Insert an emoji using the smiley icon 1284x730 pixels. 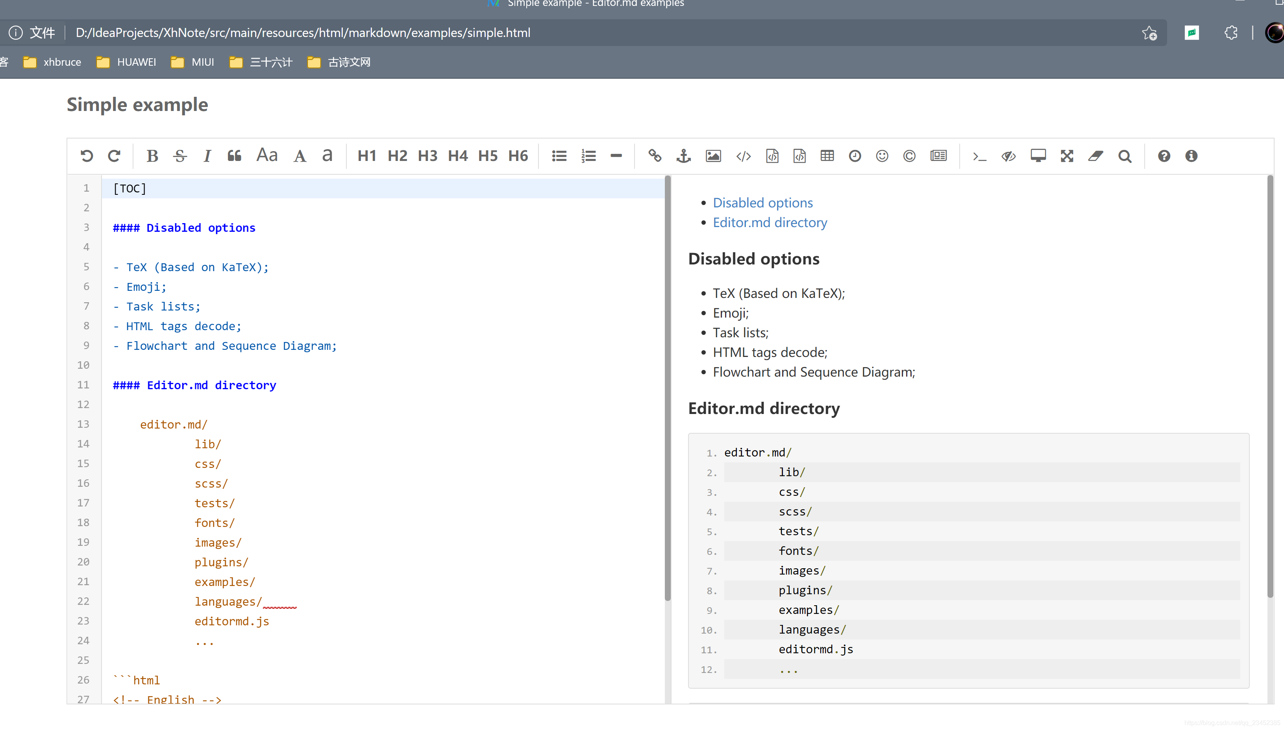tap(882, 156)
